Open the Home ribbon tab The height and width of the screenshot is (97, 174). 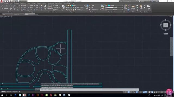tap(7, 3)
